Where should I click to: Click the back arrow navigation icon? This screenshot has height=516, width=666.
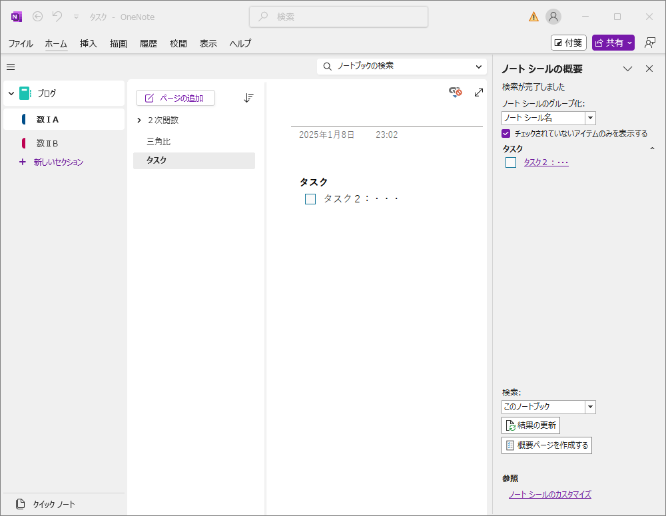coord(38,17)
